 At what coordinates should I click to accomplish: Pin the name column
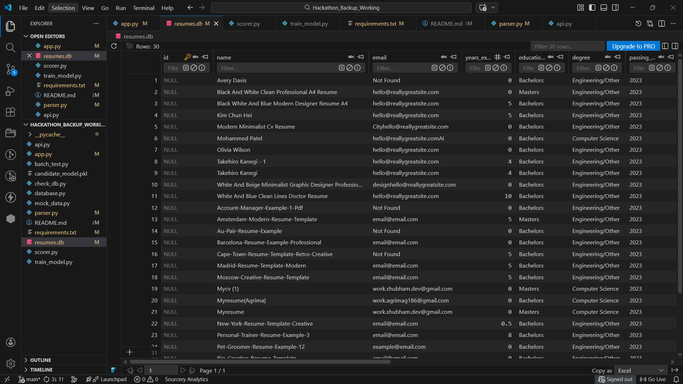tap(361, 57)
